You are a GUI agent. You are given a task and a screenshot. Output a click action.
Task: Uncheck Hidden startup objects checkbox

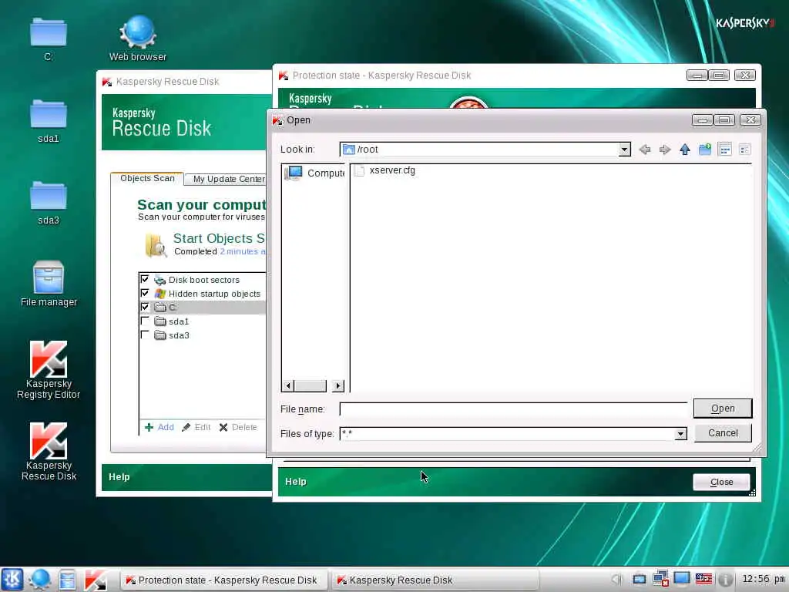click(145, 293)
